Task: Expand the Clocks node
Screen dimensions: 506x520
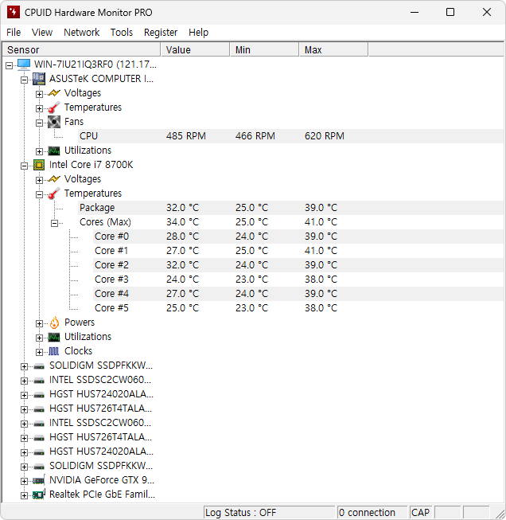Action: (x=39, y=352)
